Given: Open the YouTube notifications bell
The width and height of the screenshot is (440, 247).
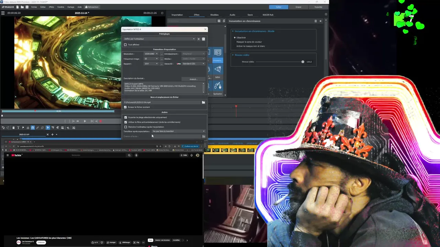Looking at the screenshot, I should tap(192, 155).
